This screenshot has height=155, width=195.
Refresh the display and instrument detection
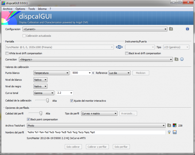(119, 47)
